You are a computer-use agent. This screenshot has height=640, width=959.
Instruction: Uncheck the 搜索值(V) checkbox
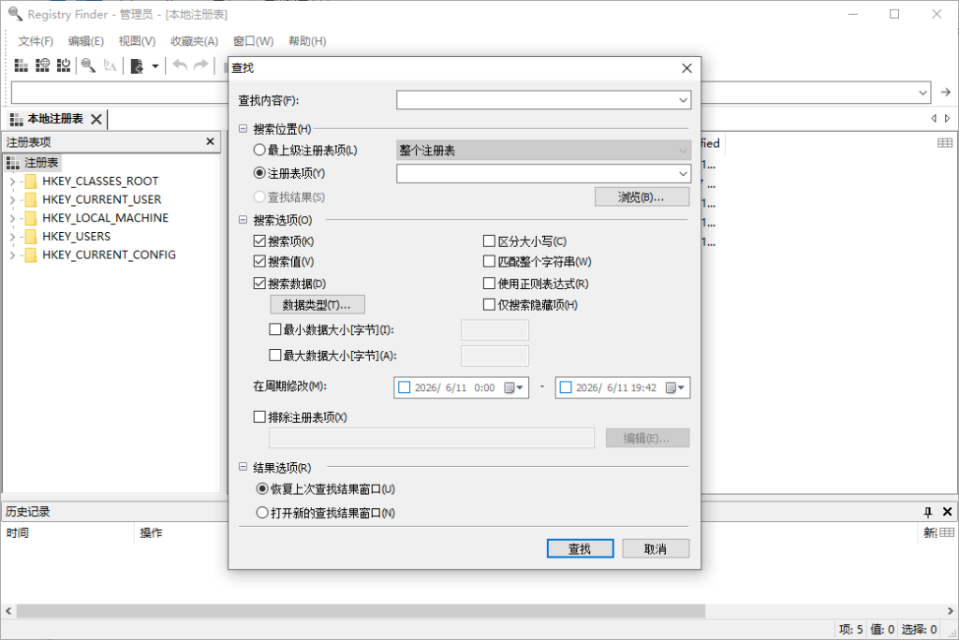click(x=259, y=262)
